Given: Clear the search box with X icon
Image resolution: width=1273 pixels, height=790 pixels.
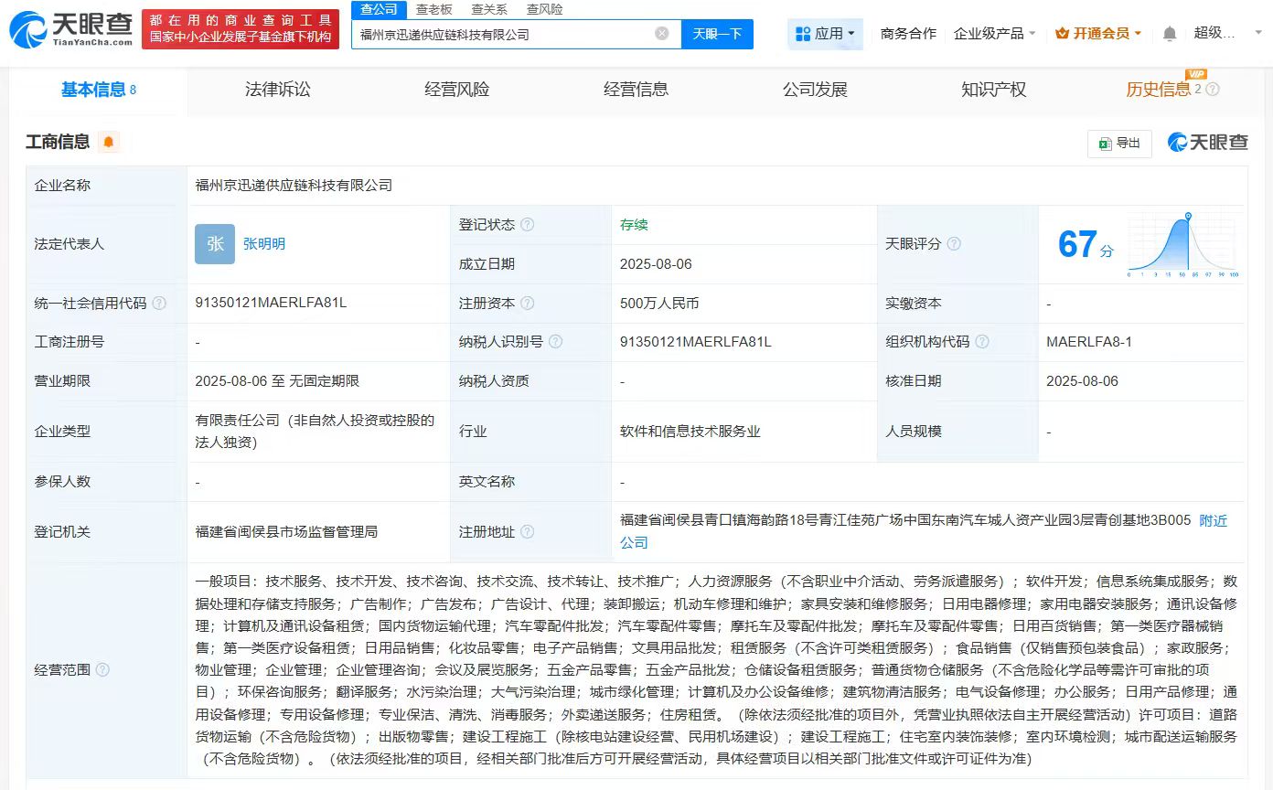Looking at the screenshot, I should [x=662, y=34].
